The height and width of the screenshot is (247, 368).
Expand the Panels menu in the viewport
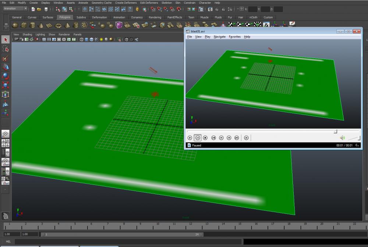point(77,35)
